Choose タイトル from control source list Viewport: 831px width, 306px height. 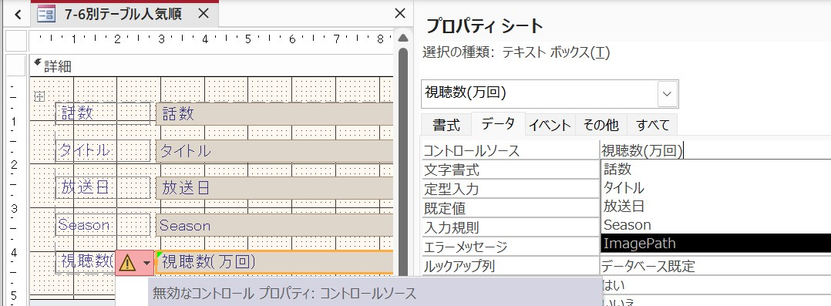tap(715, 188)
